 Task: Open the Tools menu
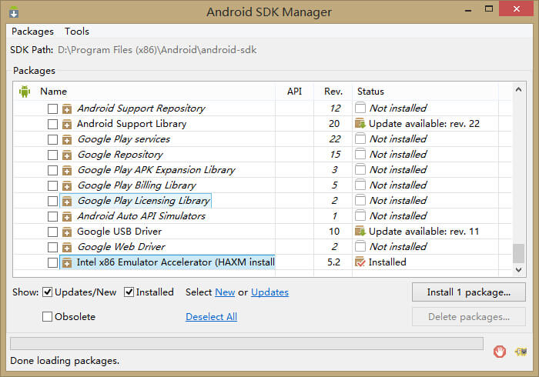[77, 32]
